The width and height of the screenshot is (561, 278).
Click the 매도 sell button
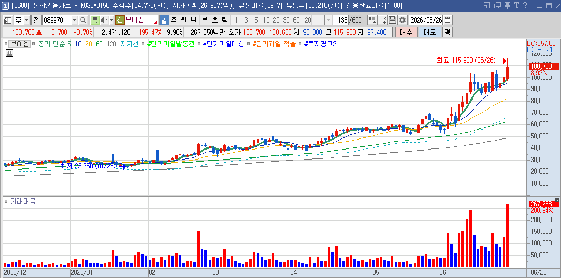430,32
